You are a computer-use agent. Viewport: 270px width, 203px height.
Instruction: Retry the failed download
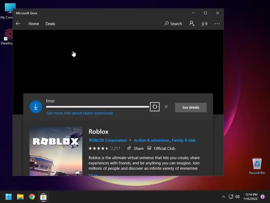pyautogui.click(x=155, y=107)
